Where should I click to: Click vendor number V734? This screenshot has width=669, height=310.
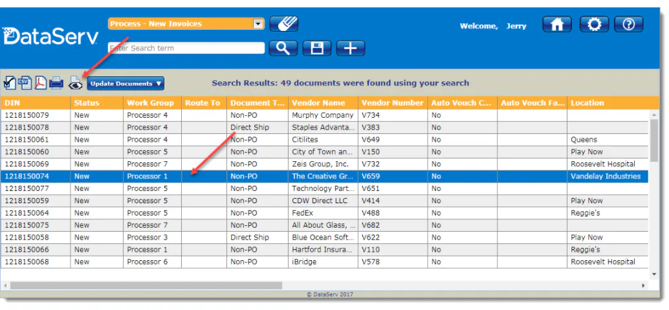click(x=393, y=115)
